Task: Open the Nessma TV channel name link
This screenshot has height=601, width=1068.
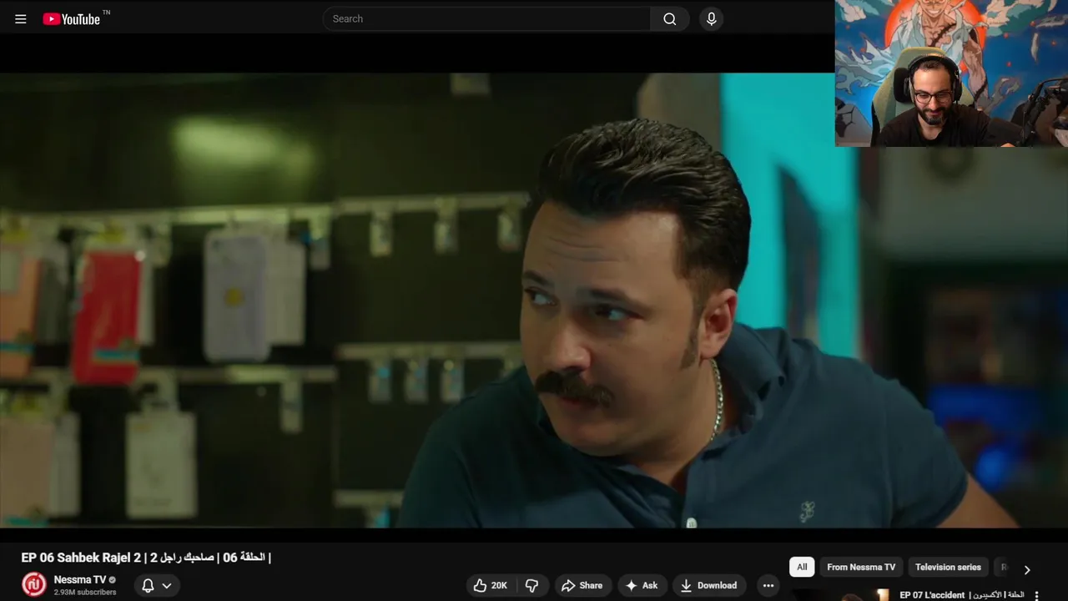Action: click(79, 579)
